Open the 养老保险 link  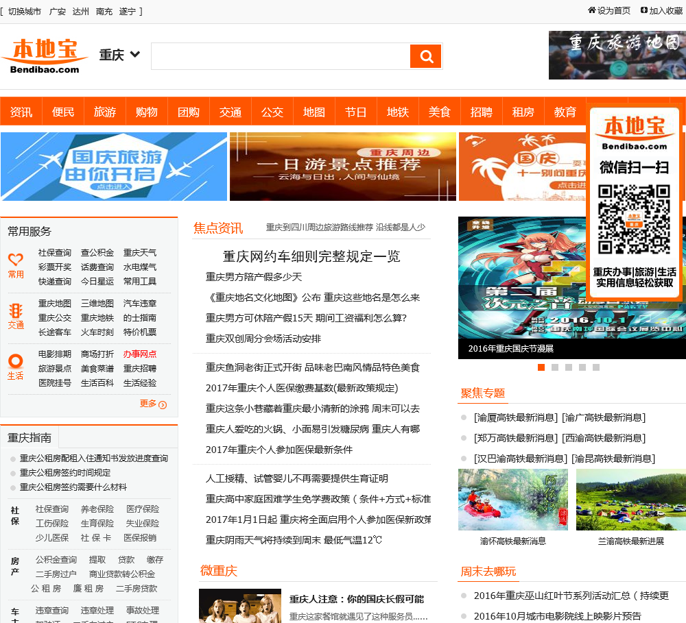(x=97, y=509)
